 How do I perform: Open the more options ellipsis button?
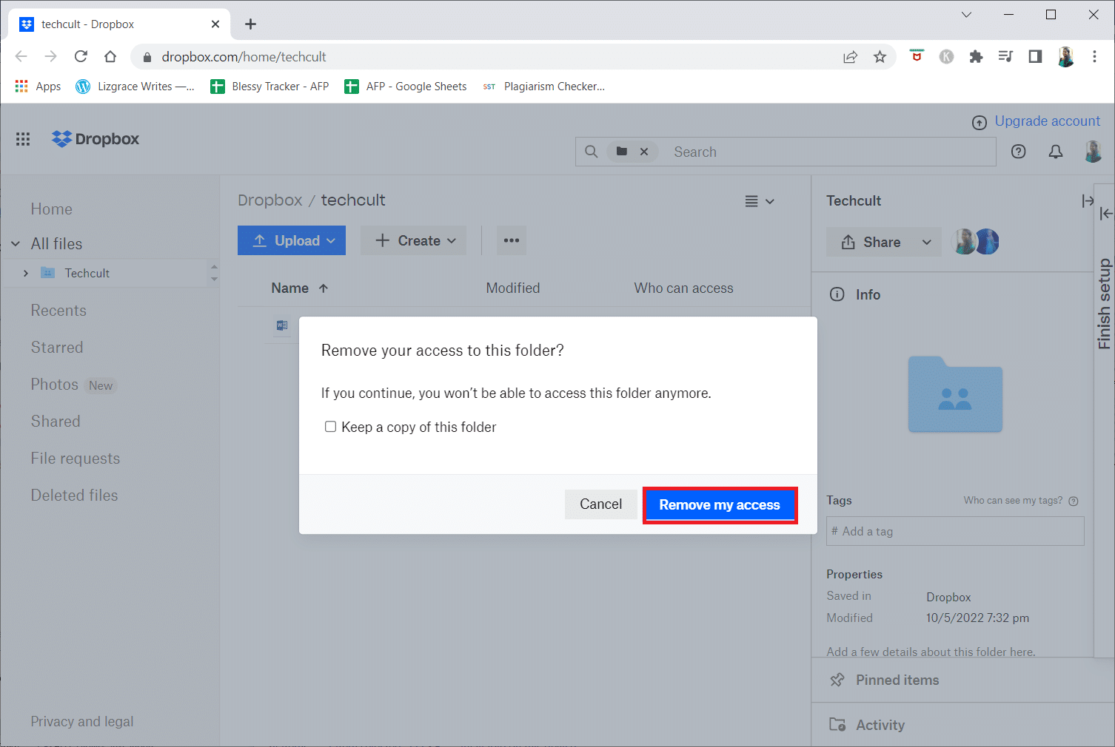tap(512, 240)
